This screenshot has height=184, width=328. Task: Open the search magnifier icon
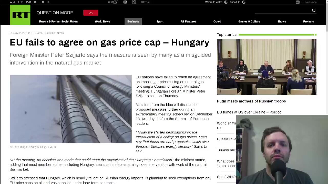click(x=314, y=10)
